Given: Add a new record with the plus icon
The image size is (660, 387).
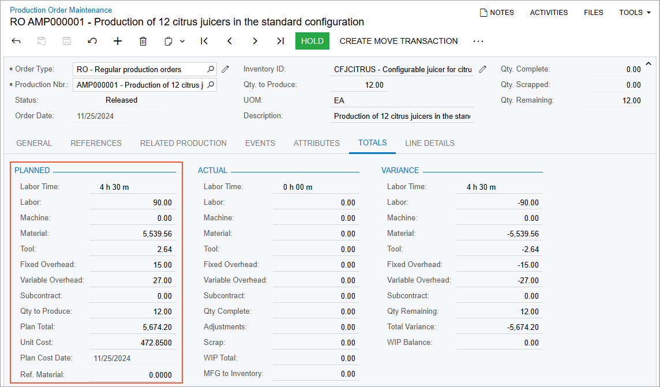Looking at the screenshot, I should [x=118, y=41].
